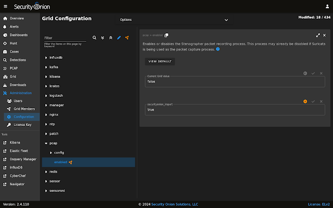The image size is (333, 208).
Task: Open the hamburger navigation menu
Action: point(6,7)
